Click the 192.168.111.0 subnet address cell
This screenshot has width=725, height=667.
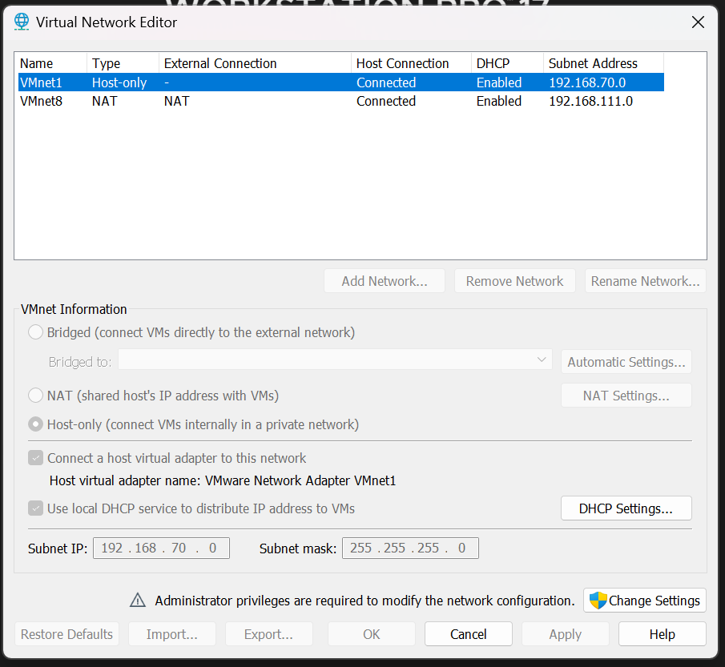pos(590,101)
